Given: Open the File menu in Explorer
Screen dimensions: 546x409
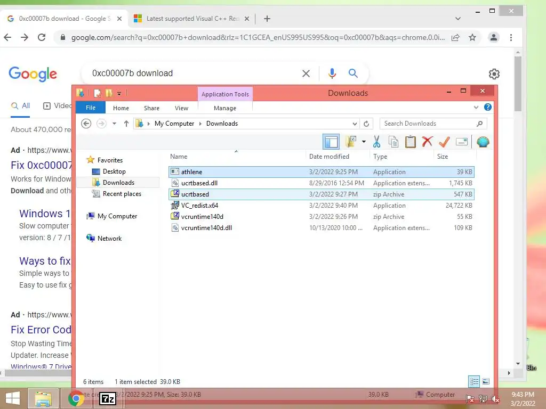Looking at the screenshot, I should 91,108.
